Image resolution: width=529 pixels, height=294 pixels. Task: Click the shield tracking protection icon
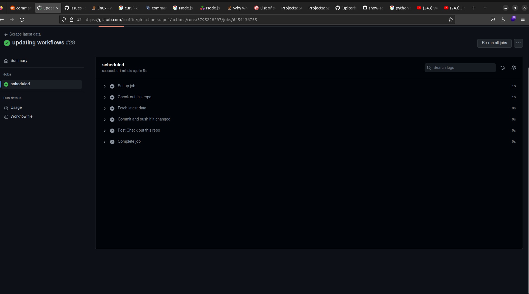pos(64,19)
